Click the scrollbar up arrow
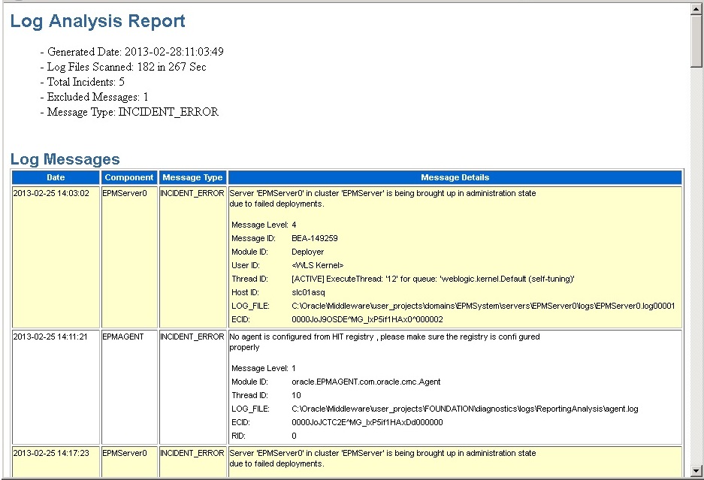This screenshot has width=704, height=480. point(696,9)
